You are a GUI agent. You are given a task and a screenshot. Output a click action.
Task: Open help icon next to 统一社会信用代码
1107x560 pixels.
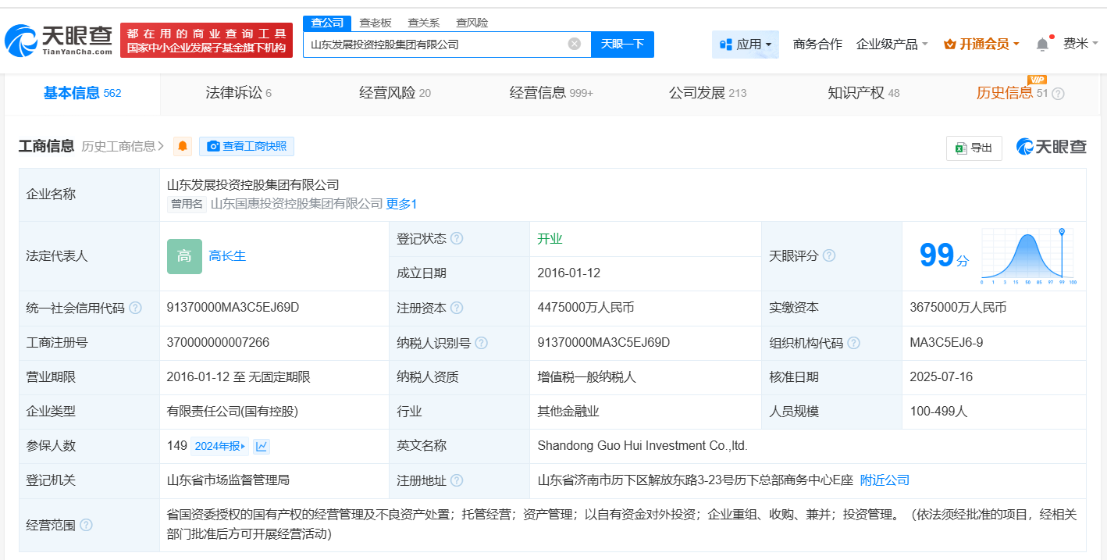click(135, 308)
